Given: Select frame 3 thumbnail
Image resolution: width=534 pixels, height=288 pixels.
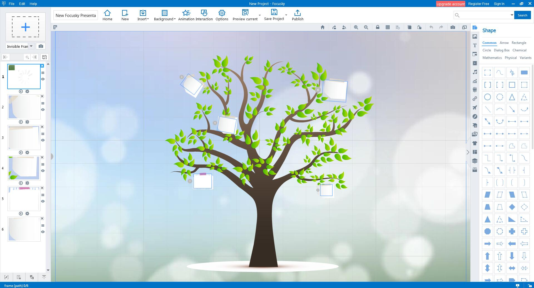Looking at the screenshot, I should pos(24,138).
